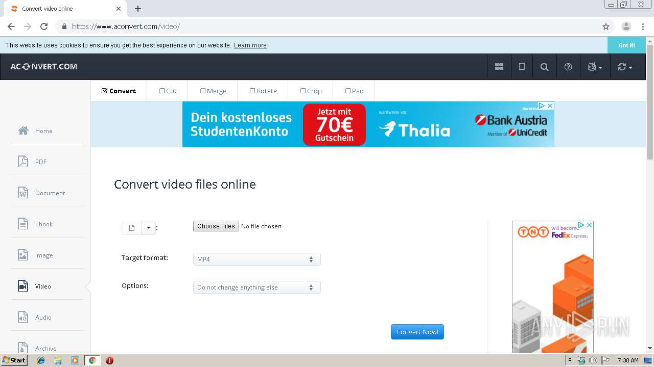This screenshot has width=654, height=367.
Task: Click the Convert Now! button
Action: point(417,332)
